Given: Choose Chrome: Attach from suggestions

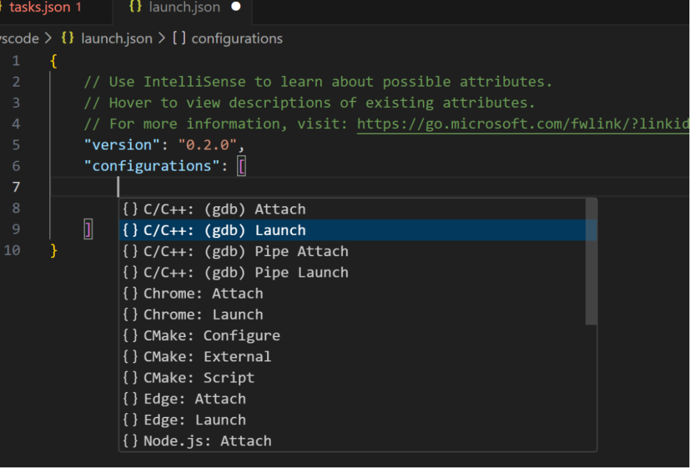Looking at the screenshot, I should 353,294.
